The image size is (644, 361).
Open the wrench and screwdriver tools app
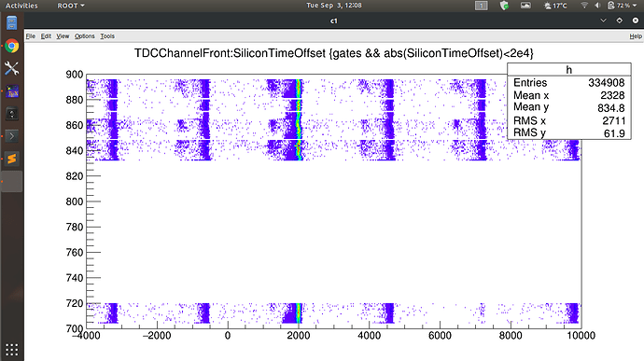point(12,68)
